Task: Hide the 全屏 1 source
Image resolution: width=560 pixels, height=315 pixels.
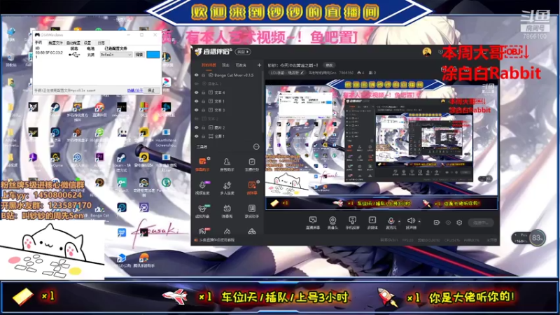Action: pos(197,136)
